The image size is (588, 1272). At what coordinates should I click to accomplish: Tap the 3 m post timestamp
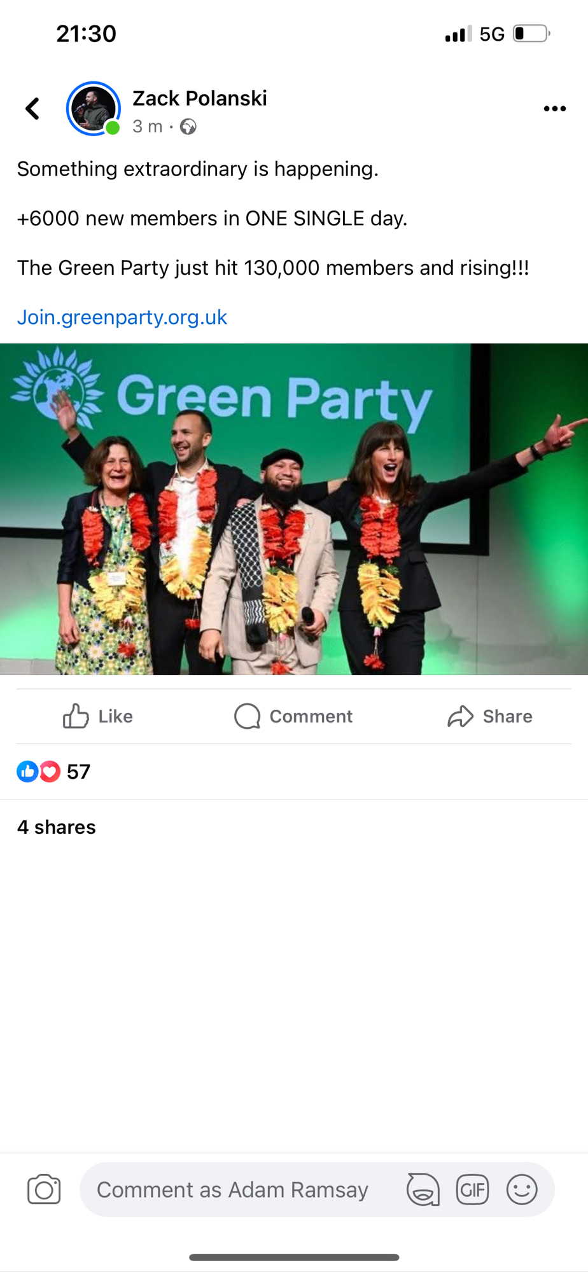(148, 127)
